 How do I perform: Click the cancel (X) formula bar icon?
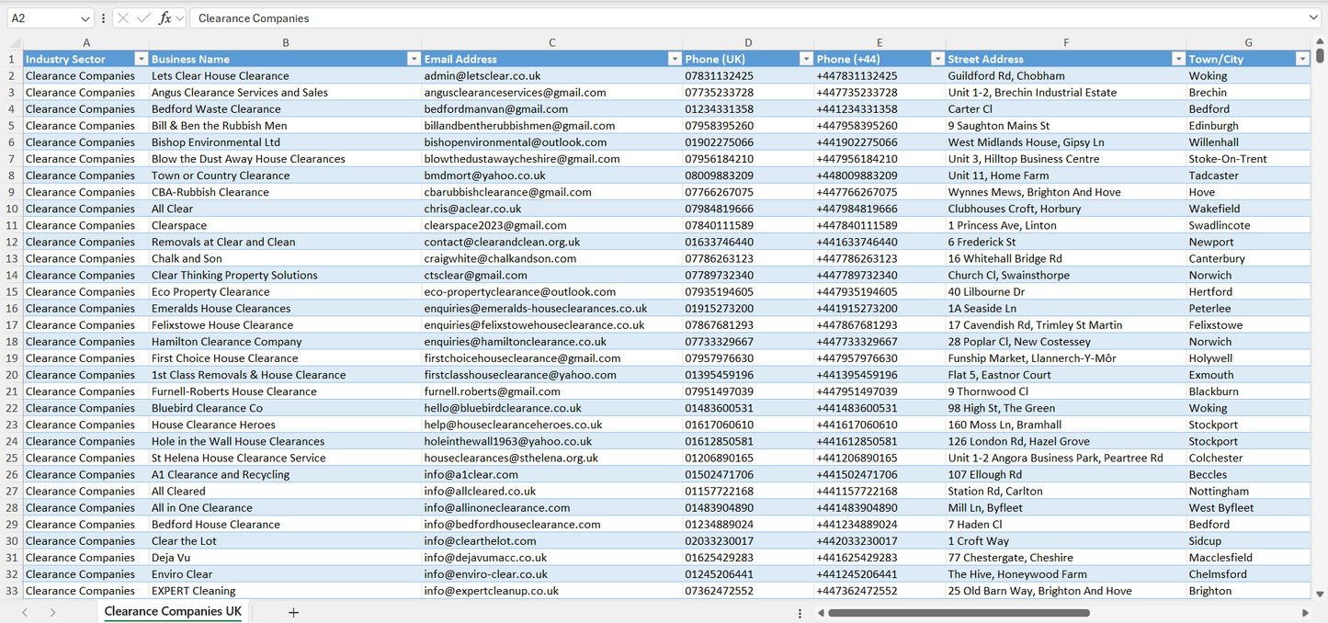click(123, 18)
